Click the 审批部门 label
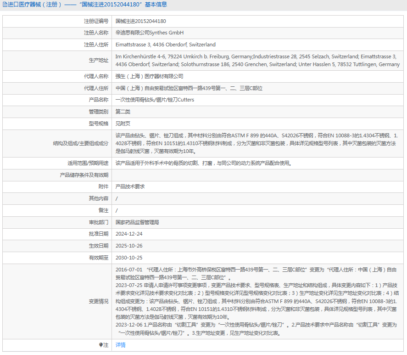The image size is (407, 355). tap(98, 222)
